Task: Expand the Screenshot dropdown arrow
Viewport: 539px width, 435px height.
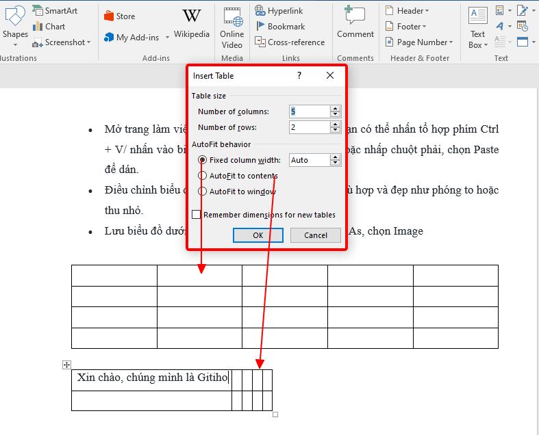Action: [x=88, y=42]
